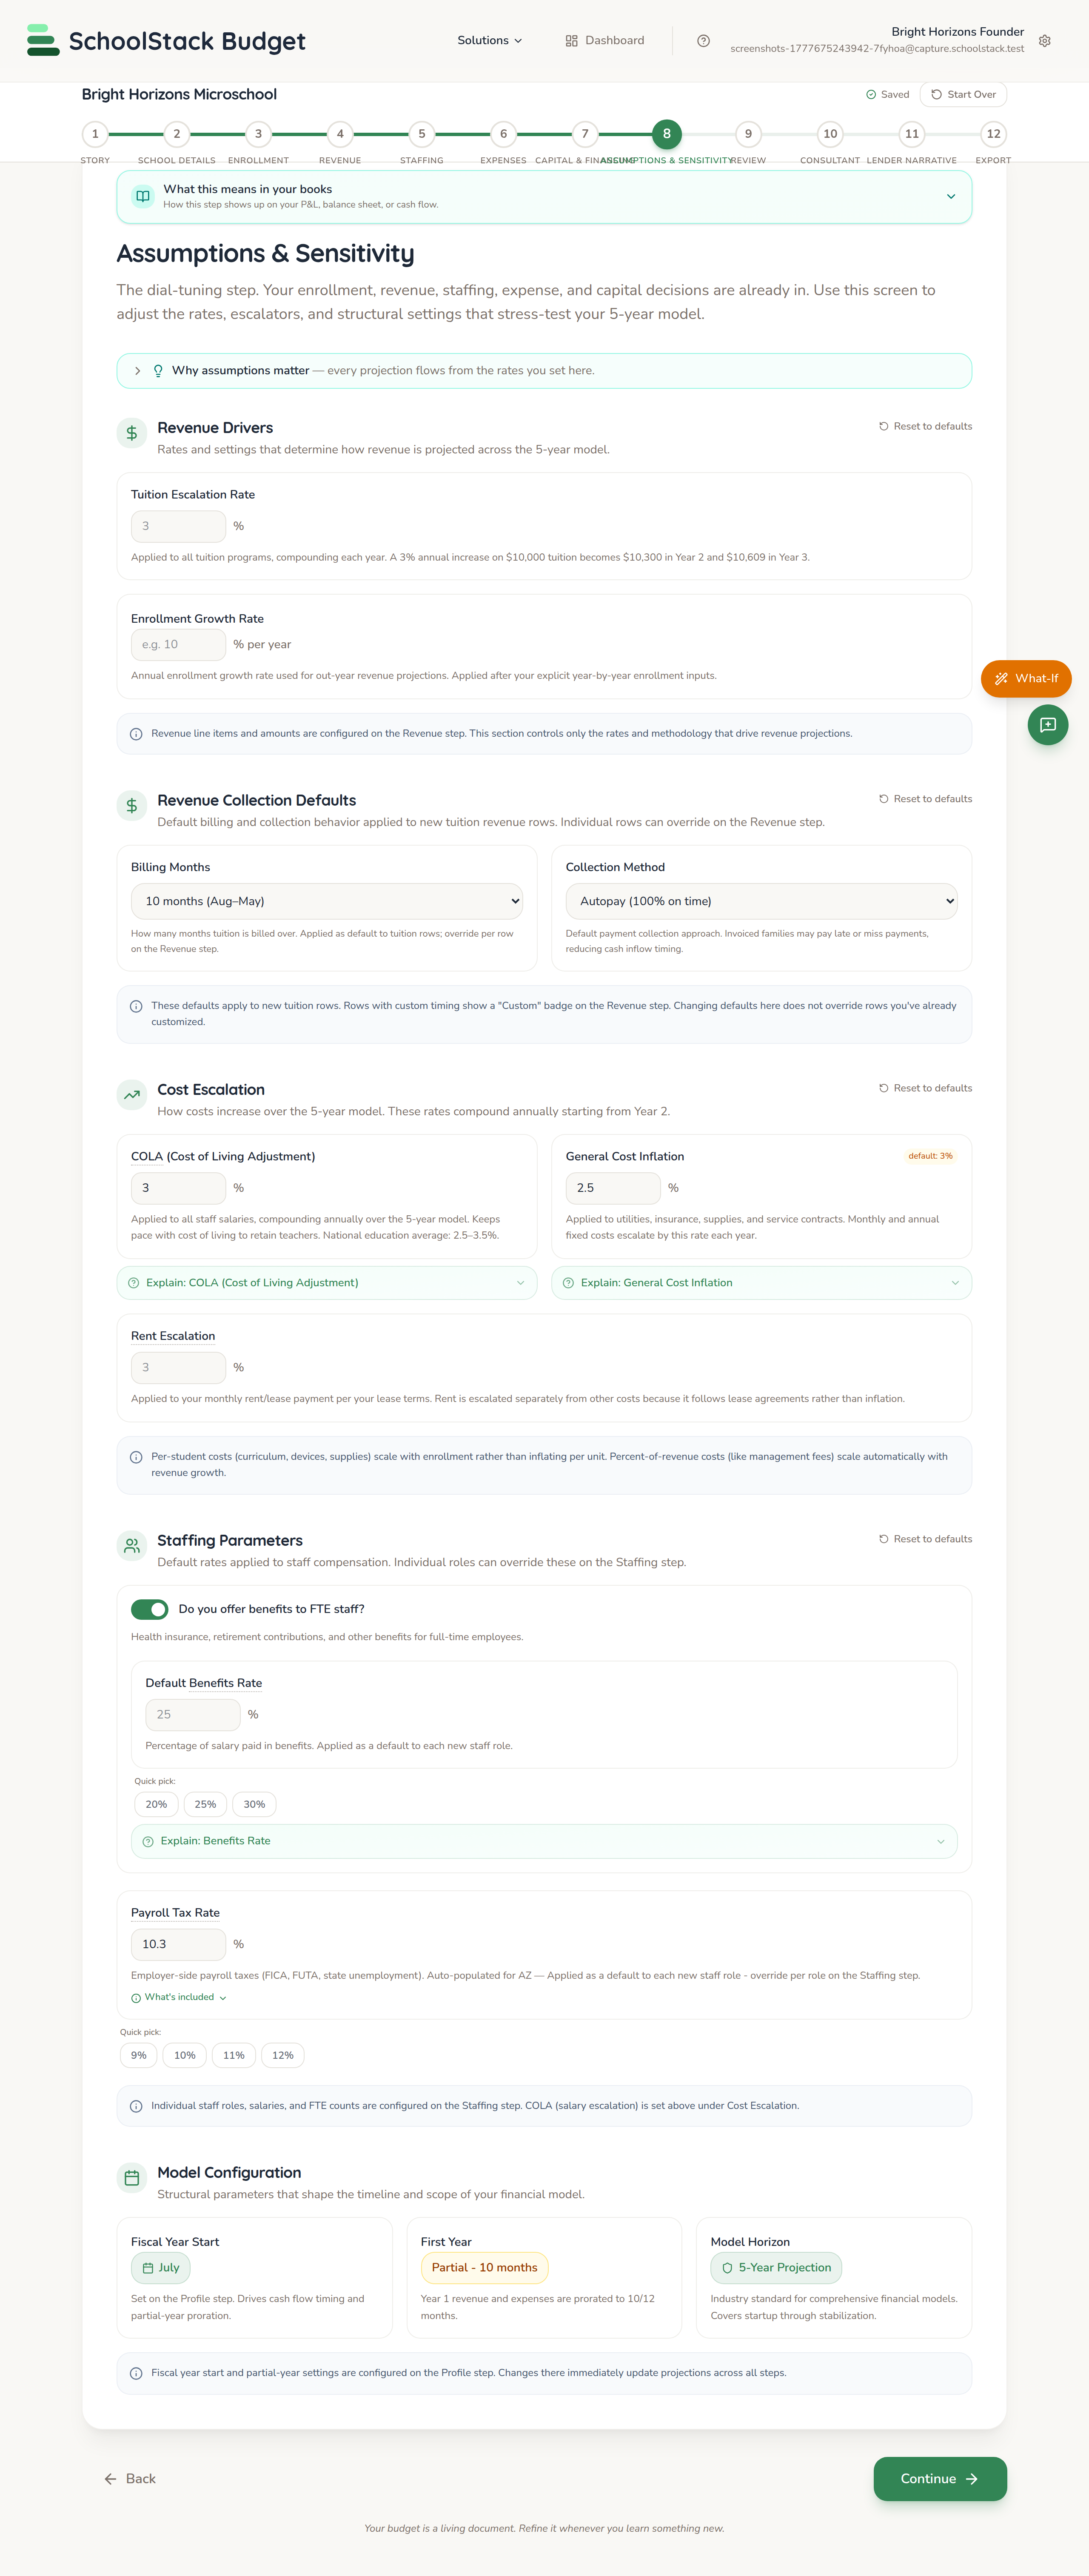
Task: Expand Explain: Benefits Rate
Action: point(544,1841)
